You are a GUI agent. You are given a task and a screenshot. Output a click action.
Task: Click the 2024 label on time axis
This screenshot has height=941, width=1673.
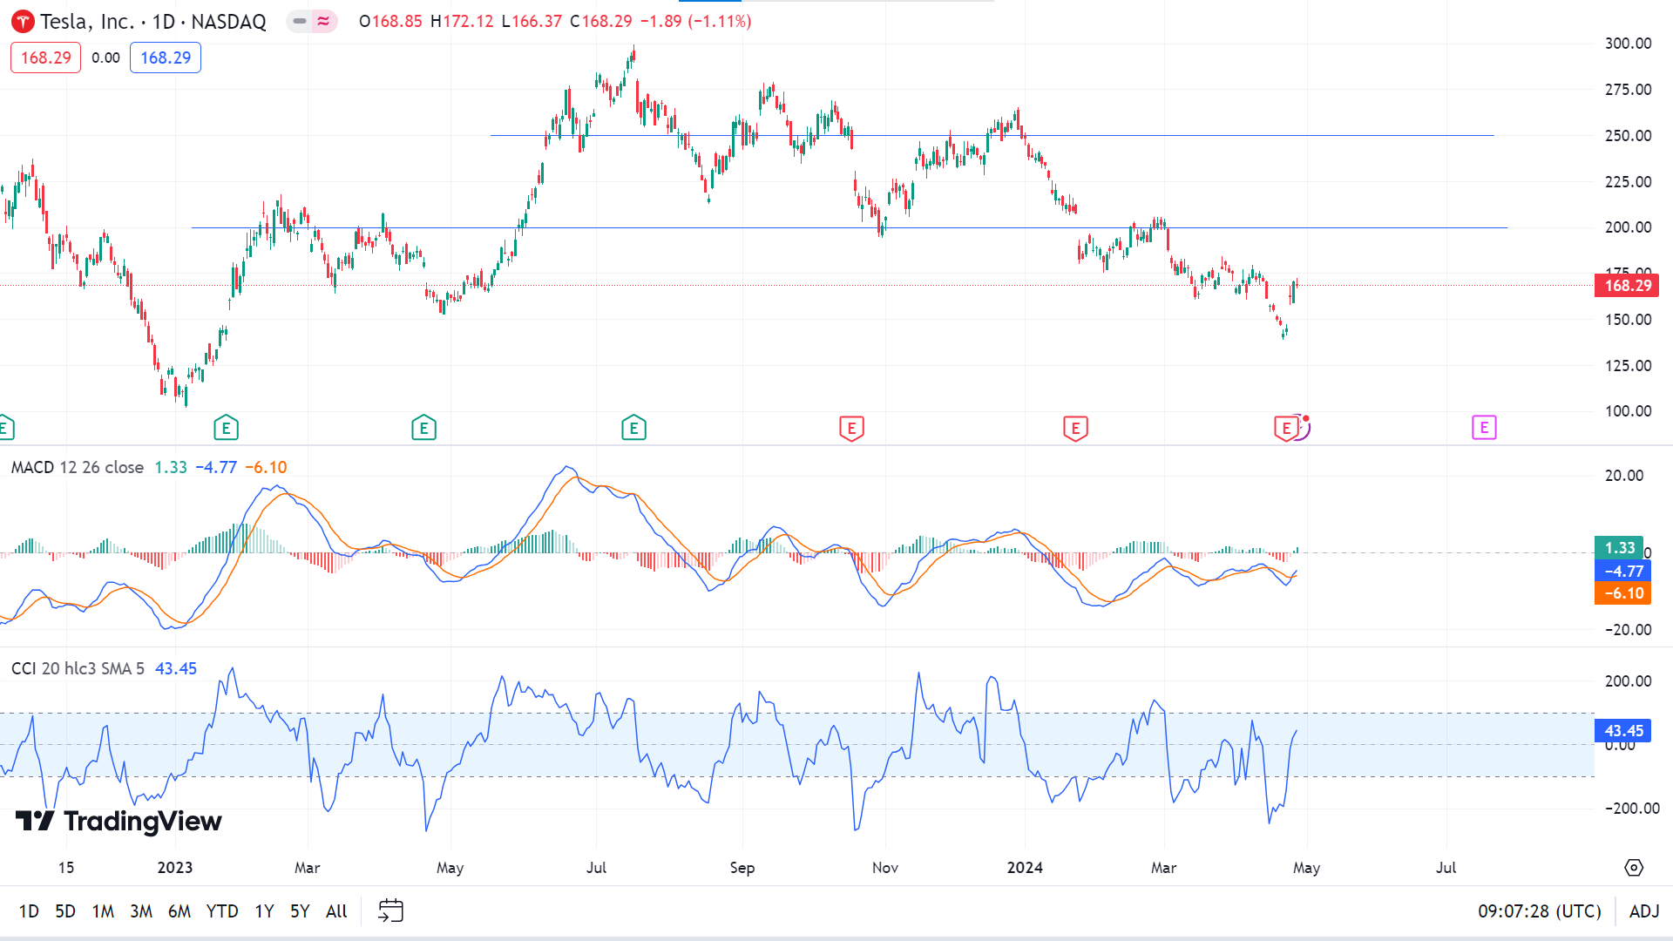pos(1025,868)
